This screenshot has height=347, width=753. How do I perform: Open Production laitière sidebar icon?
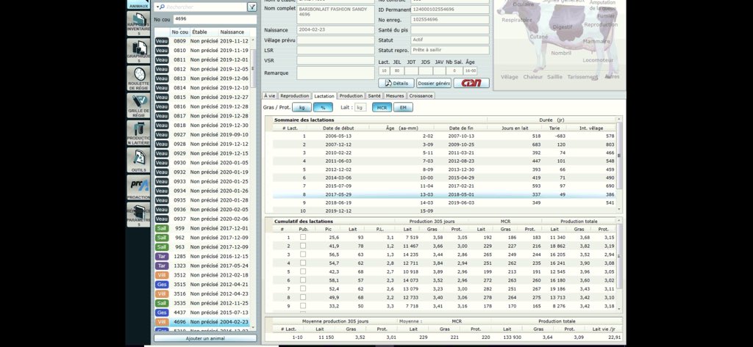click(138, 133)
